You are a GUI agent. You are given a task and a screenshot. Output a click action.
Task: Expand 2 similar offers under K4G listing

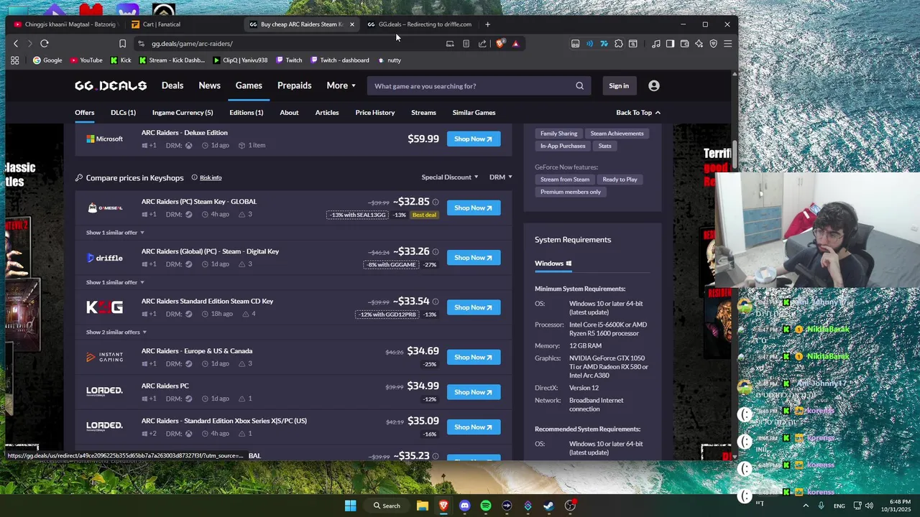point(116,332)
